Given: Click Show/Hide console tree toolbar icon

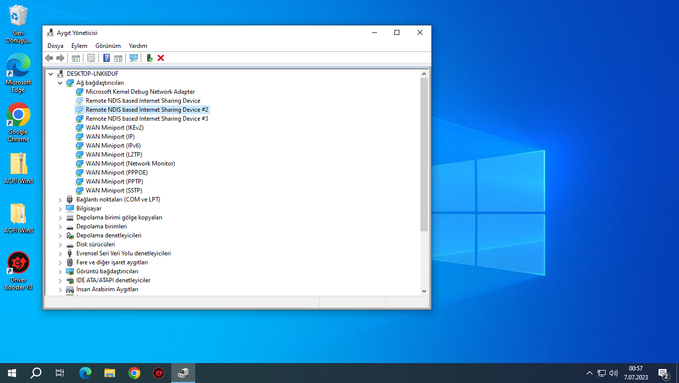Looking at the screenshot, I should [76, 58].
